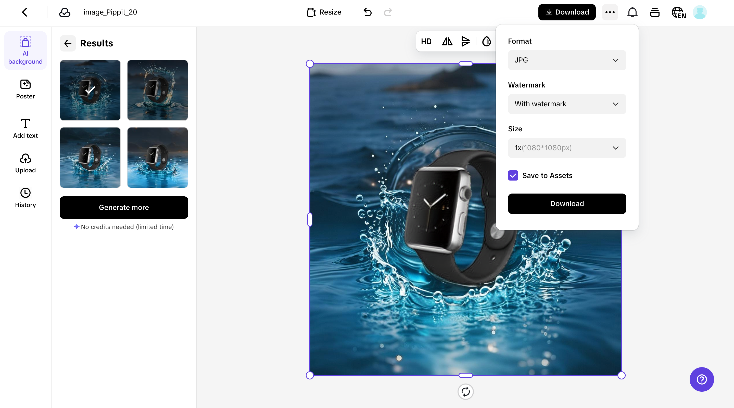Click the flip horizontal icon
Image resolution: width=734 pixels, height=408 pixels.
(447, 42)
